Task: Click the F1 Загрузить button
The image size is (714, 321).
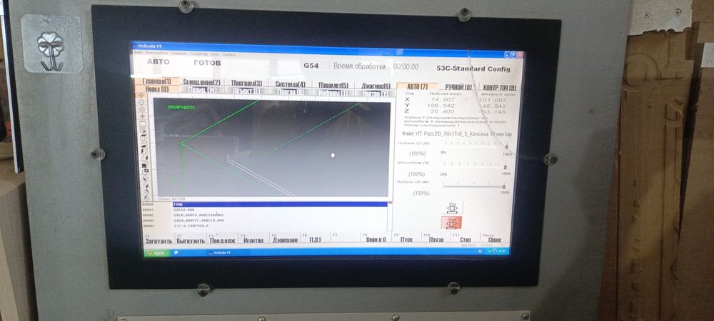Action: [x=159, y=240]
